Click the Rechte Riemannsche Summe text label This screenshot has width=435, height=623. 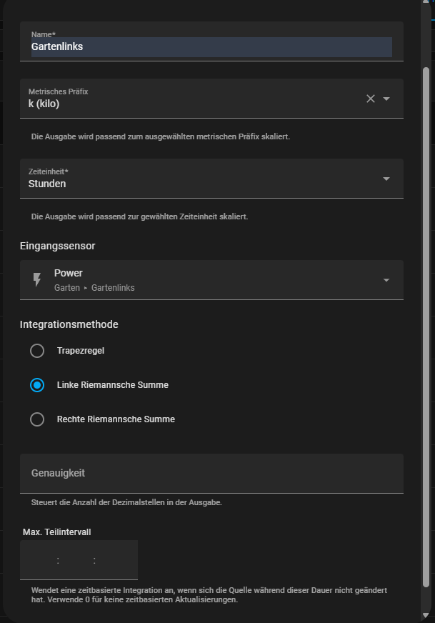116,419
